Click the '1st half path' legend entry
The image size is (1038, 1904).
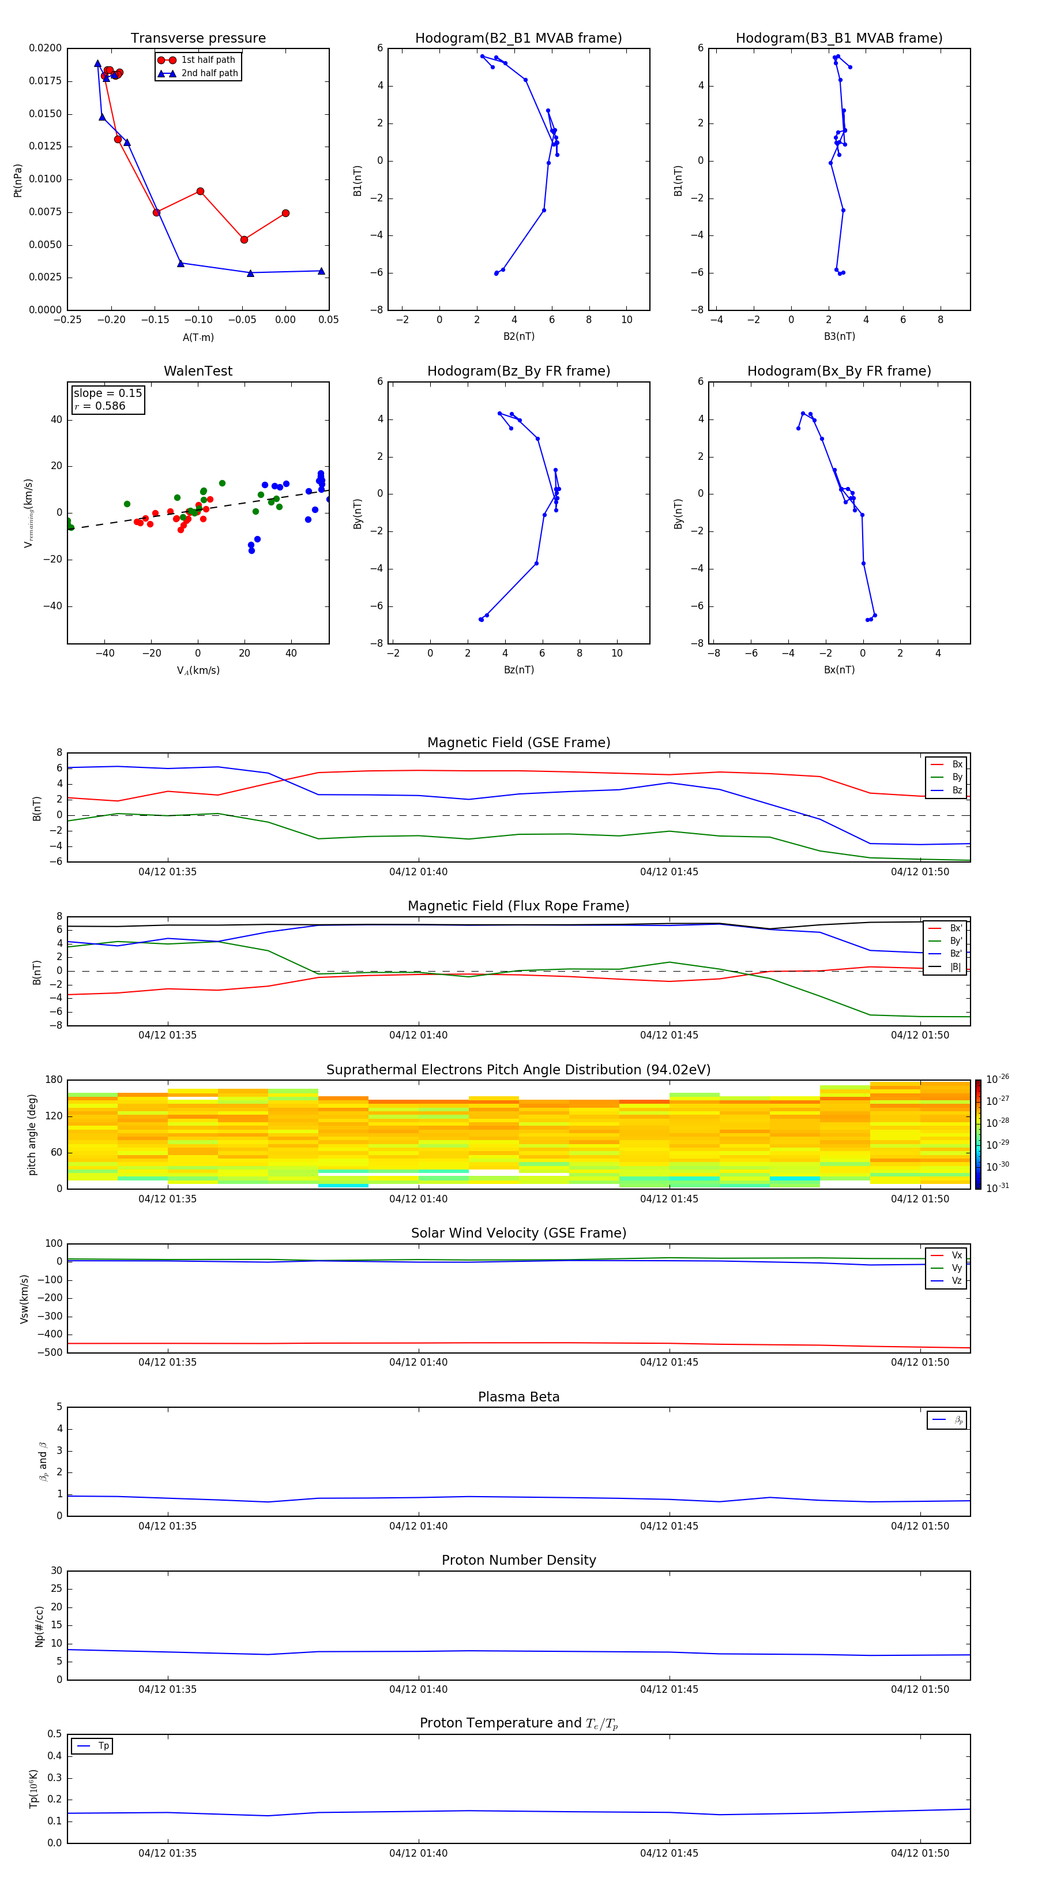(x=197, y=60)
